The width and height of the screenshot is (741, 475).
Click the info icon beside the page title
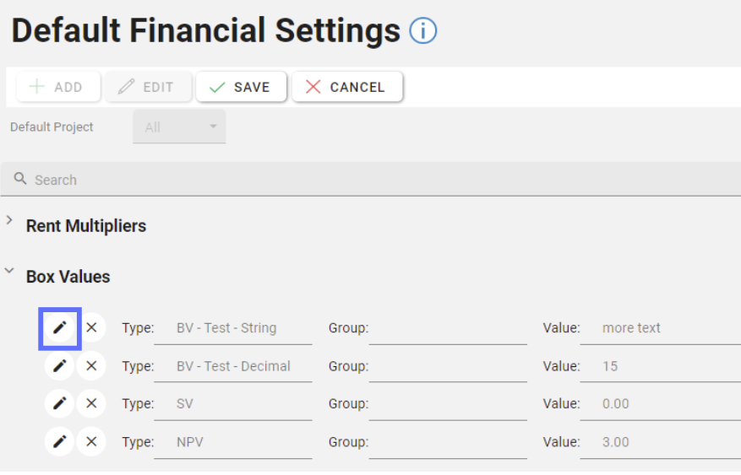[x=422, y=32]
